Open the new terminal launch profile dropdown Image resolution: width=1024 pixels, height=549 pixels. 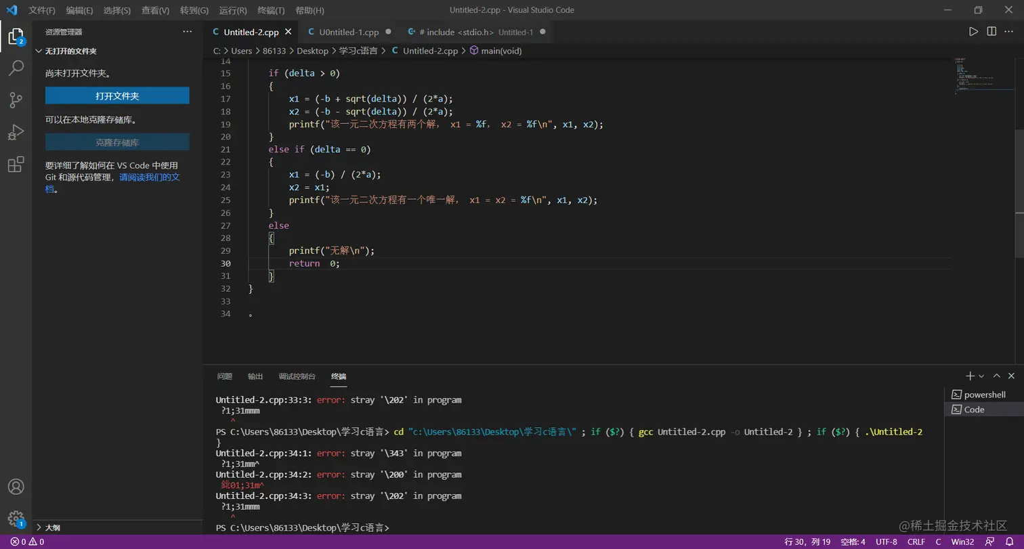pos(981,376)
